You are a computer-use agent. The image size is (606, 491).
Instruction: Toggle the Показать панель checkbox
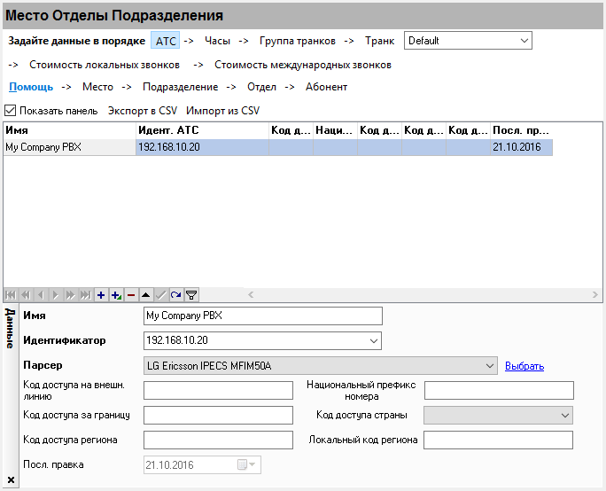coord(10,111)
